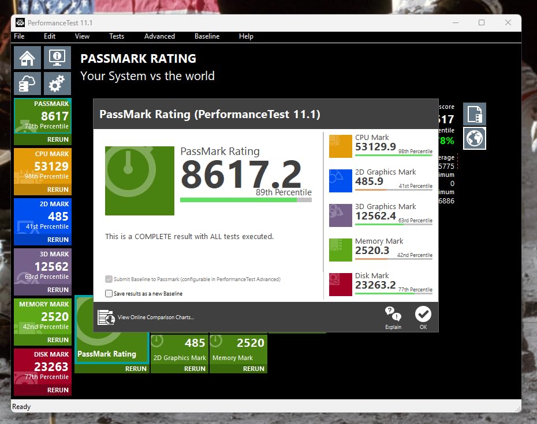Viewport: 537px width, 424px height.
Task: Click the globe world comparison icon
Action: point(475,138)
